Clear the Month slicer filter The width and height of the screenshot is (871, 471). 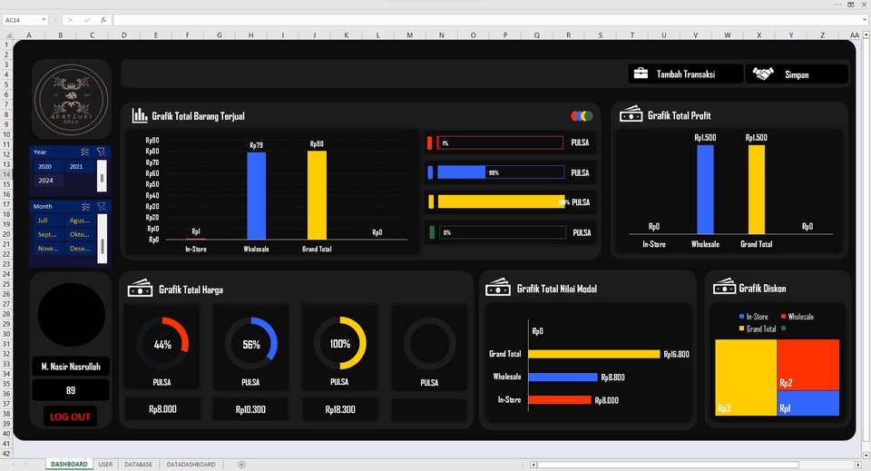[101, 206]
